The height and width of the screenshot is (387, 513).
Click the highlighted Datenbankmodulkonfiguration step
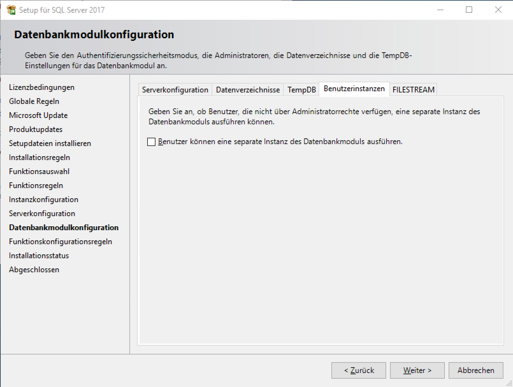[x=64, y=228]
